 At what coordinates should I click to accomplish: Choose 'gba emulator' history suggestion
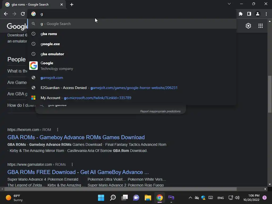132,54
